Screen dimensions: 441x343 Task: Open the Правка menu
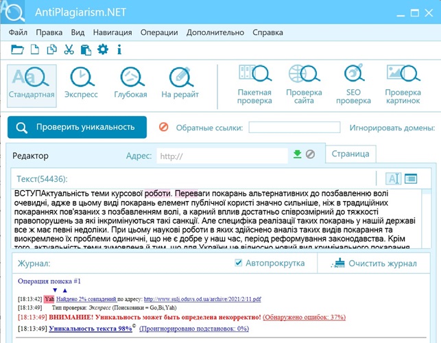tap(49, 32)
